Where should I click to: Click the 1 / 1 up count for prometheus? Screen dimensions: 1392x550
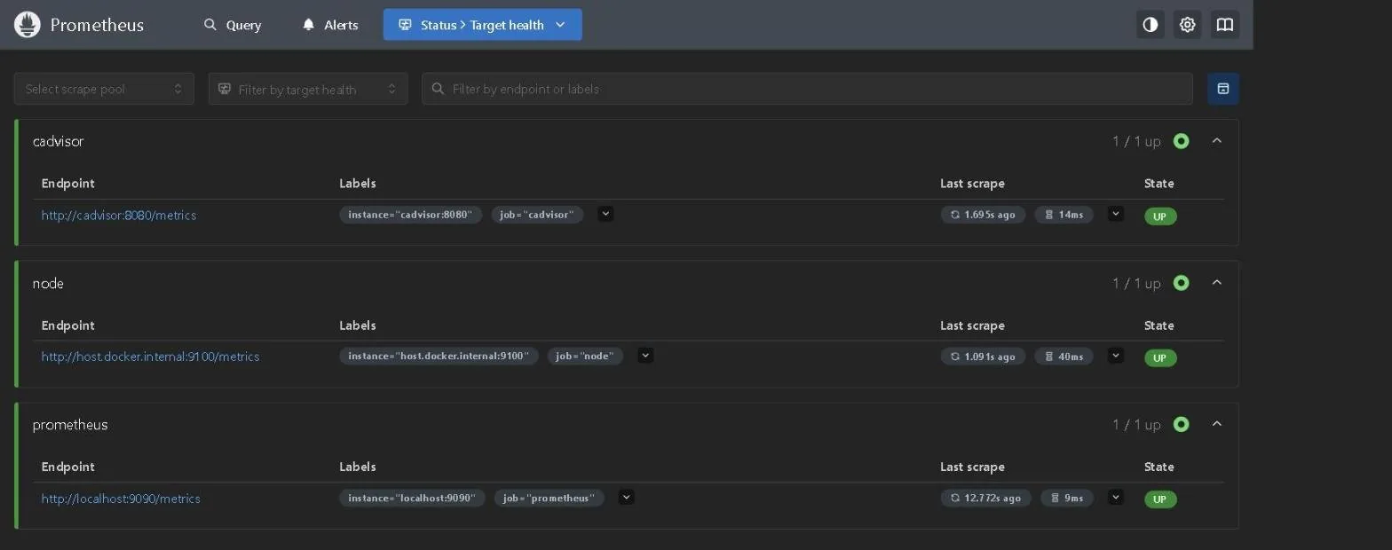[x=1136, y=425]
